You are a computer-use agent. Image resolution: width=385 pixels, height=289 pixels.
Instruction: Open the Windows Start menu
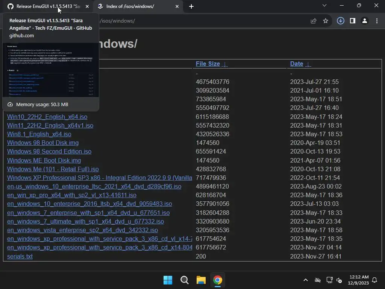click(x=168, y=280)
